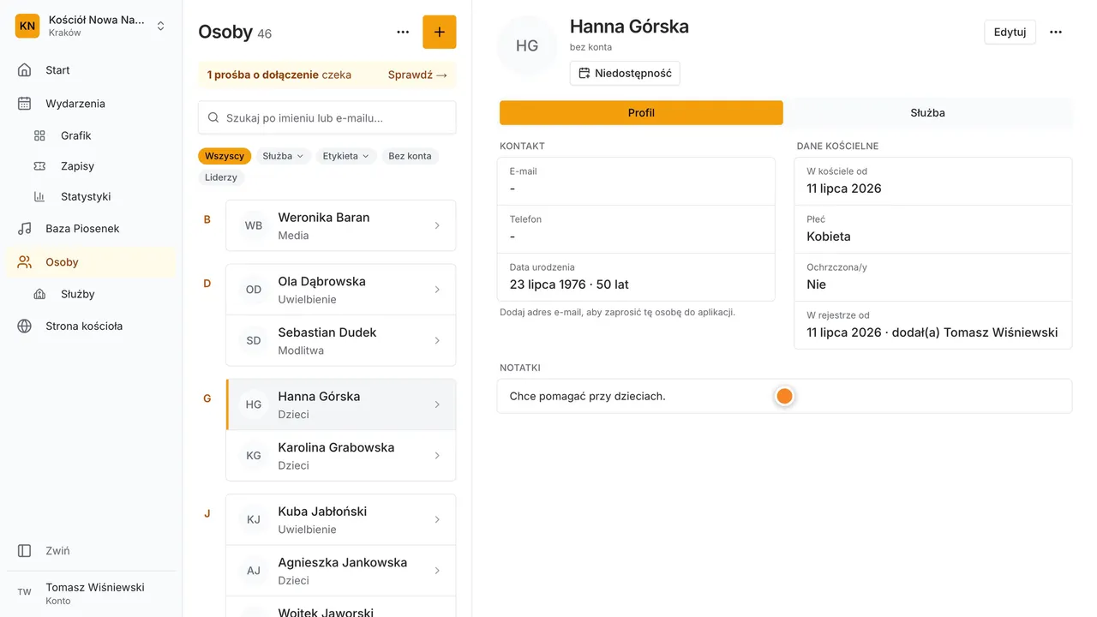The height and width of the screenshot is (617, 1097).
Task: Open Baza Piosenek music note icon
Action: click(x=25, y=229)
